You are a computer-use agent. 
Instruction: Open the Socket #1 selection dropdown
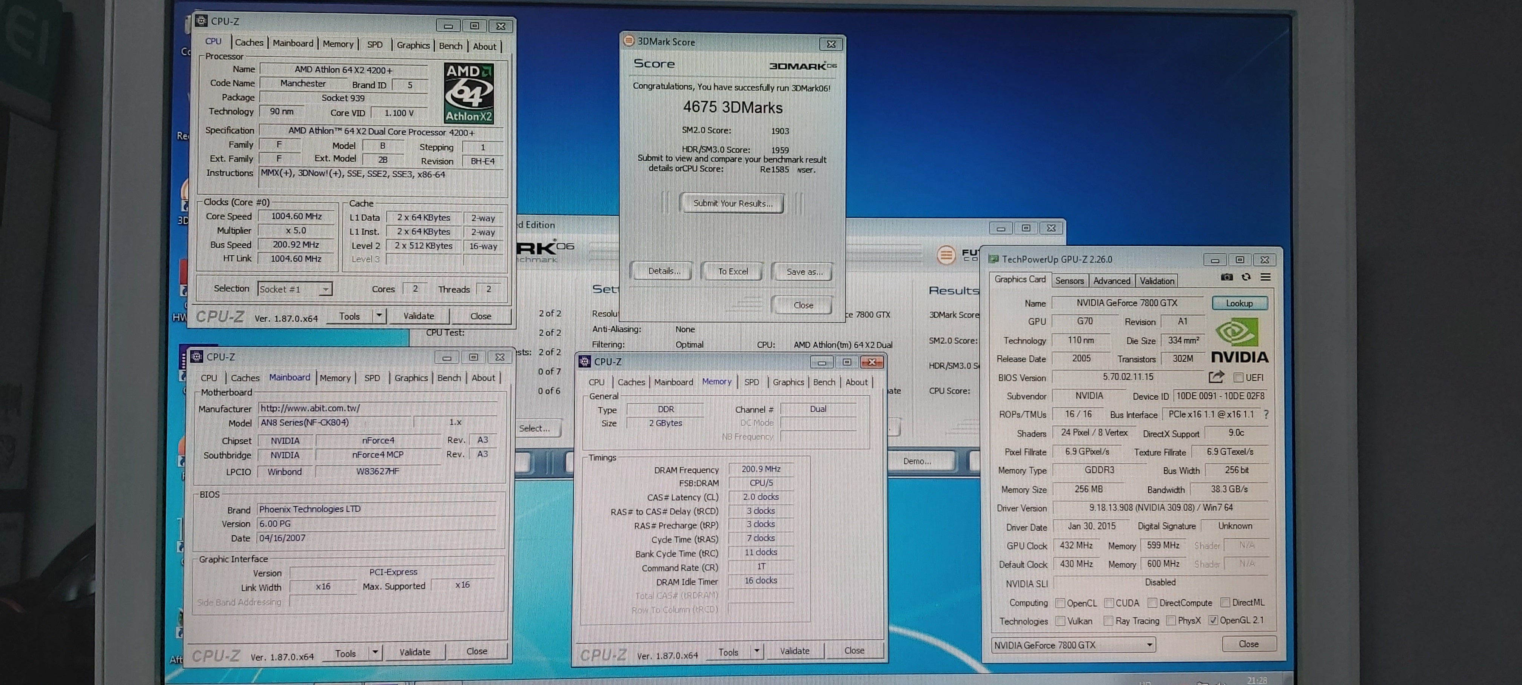(295, 289)
